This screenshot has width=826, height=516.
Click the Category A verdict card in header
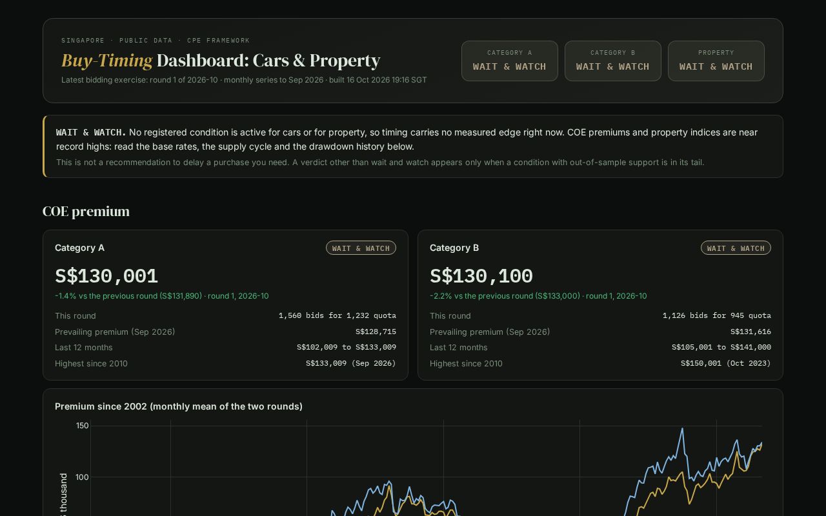pyautogui.click(x=510, y=61)
